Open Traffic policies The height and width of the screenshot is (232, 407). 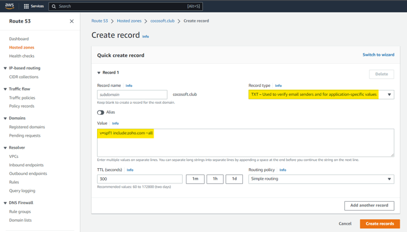[22, 98]
